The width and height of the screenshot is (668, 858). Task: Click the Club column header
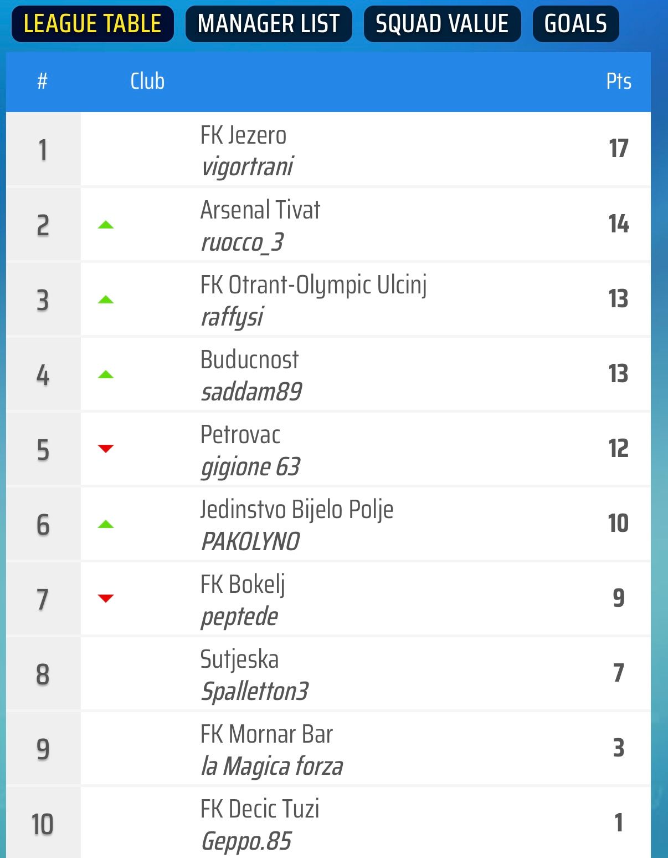[147, 81]
